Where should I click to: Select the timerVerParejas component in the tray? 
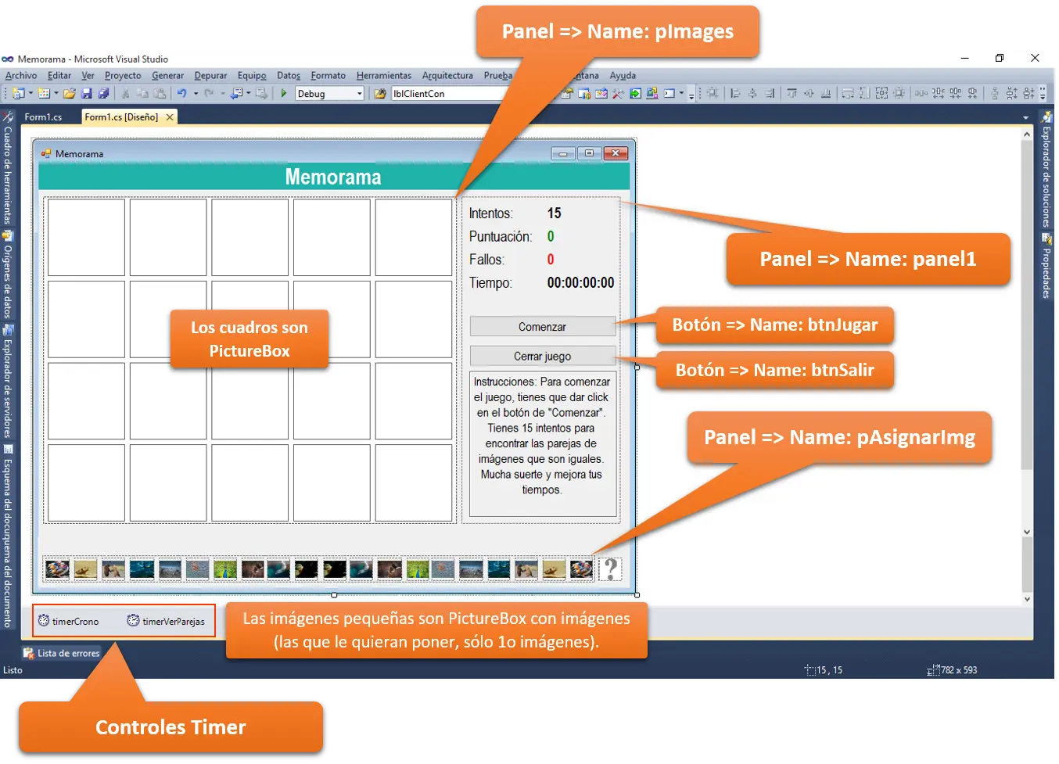click(x=166, y=622)
